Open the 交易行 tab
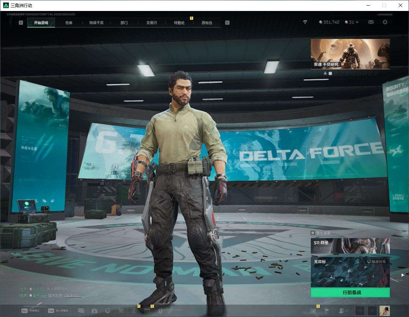This screenshot has width=409, height=317. click(152, 23)
